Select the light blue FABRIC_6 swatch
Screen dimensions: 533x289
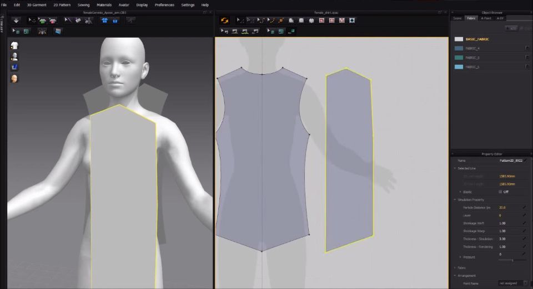pyautogui.click(x=459, y=67)
